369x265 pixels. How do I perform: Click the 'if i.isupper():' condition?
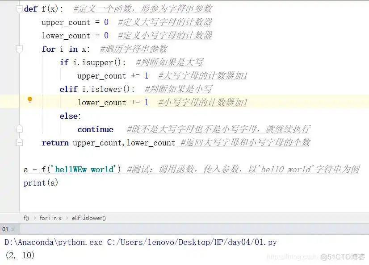(x=93, y=62)
